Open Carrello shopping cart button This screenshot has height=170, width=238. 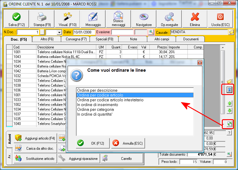[122, 158]
